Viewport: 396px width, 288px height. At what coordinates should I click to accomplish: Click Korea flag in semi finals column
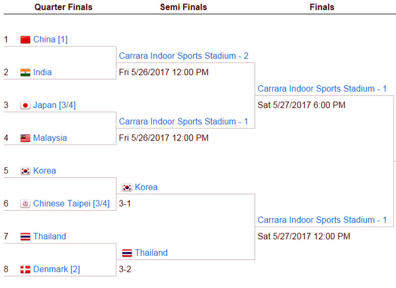(127, 187)
